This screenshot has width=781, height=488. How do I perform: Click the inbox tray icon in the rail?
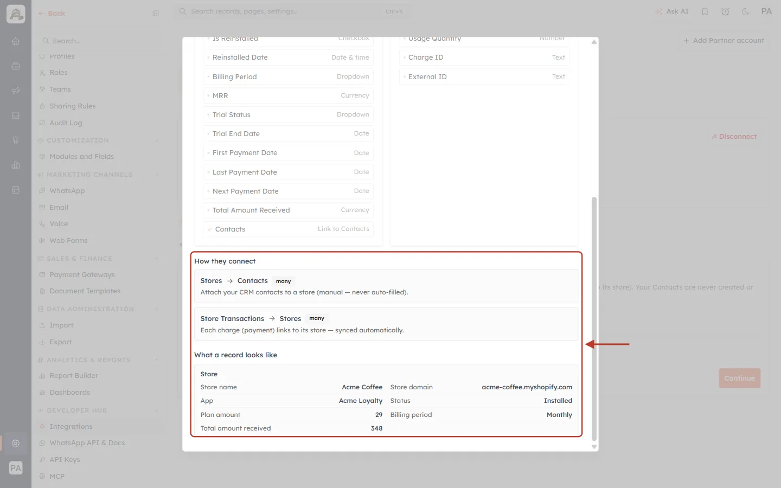(x=16, y=115)
